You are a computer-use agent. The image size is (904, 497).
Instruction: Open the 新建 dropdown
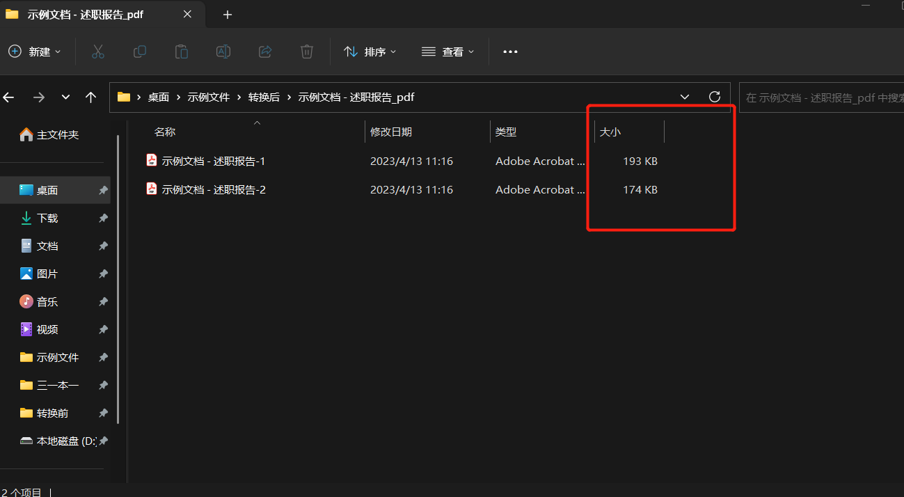pos(34,52)
